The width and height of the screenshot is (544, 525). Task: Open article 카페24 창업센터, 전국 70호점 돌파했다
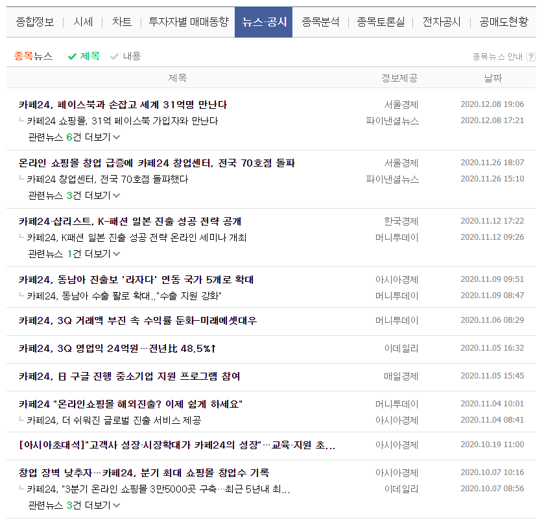(x=108, y=180)
